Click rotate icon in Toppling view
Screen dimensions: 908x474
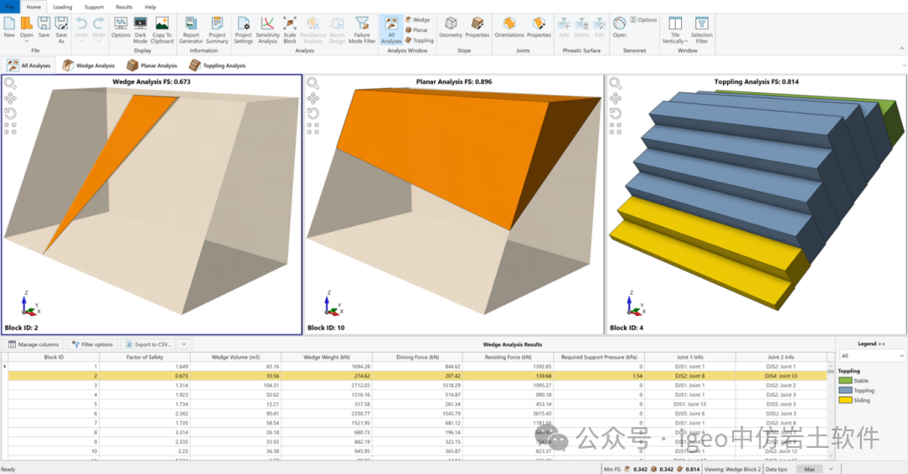coord(615,113)
